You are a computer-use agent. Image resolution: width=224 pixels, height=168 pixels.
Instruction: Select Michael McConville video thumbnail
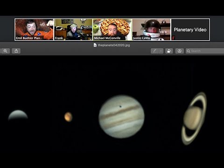pos(112,29)
